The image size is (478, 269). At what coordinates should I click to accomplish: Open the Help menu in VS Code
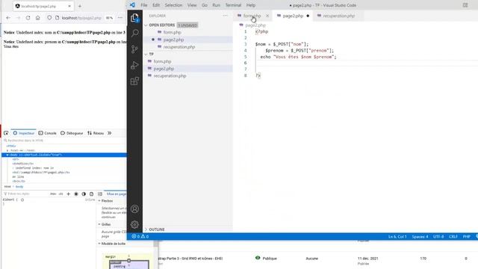251,5
